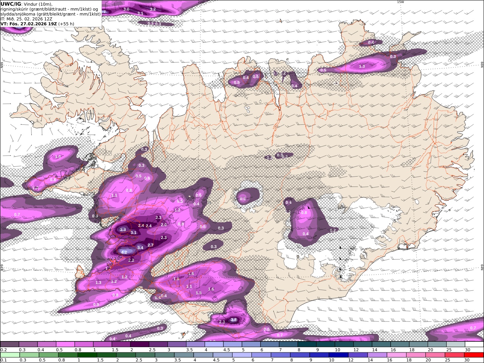Click the '3.3' value label on the map
The width and height of the screenshot is (484, 363).
coord(123,230)
